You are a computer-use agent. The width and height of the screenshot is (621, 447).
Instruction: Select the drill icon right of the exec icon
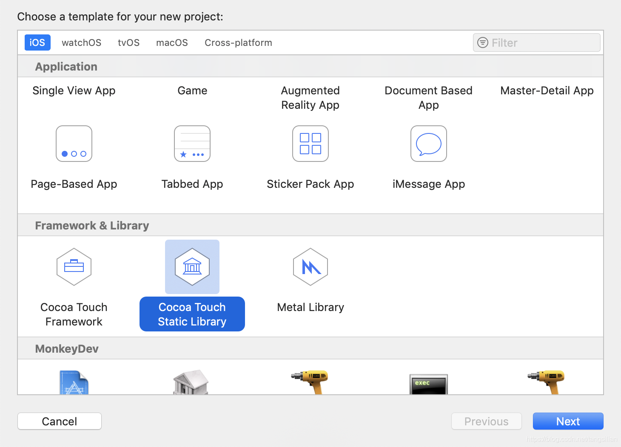point(546,382)
